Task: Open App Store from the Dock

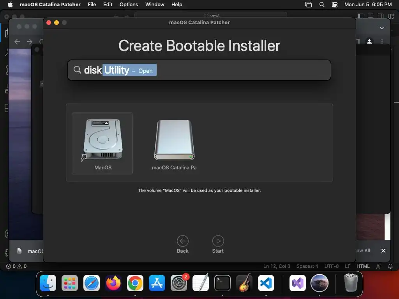Action: point(157,283)
